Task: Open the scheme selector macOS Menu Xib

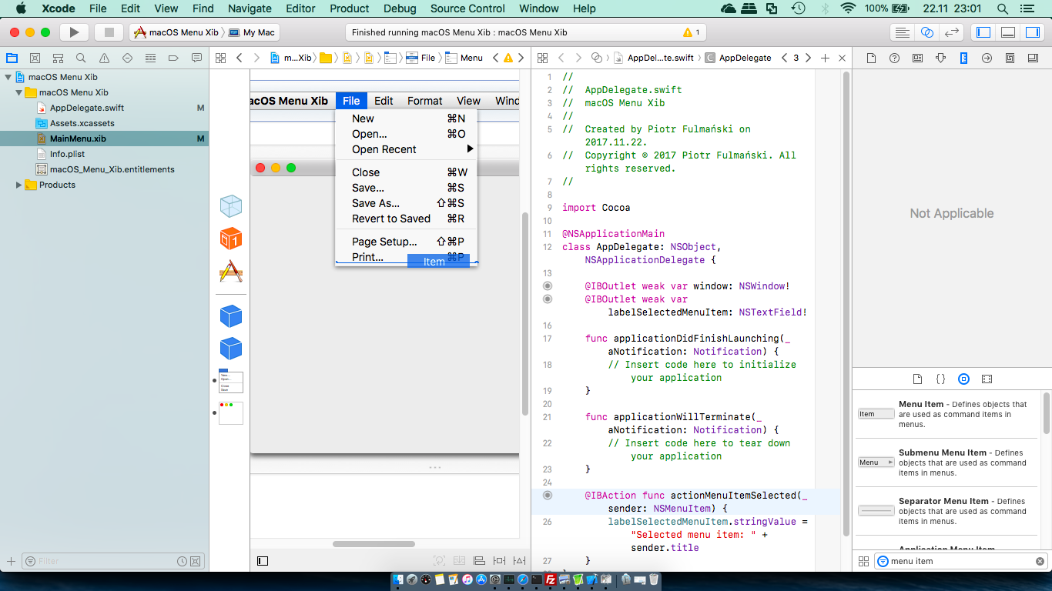Action: point(176,32)
